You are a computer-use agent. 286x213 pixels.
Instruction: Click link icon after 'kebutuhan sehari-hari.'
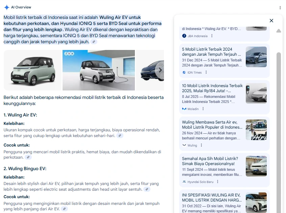click(120, 136)
